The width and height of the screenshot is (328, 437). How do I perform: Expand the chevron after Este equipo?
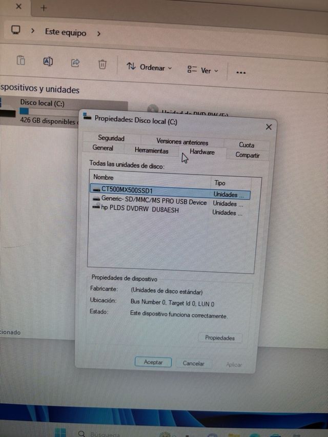point(98,34)
